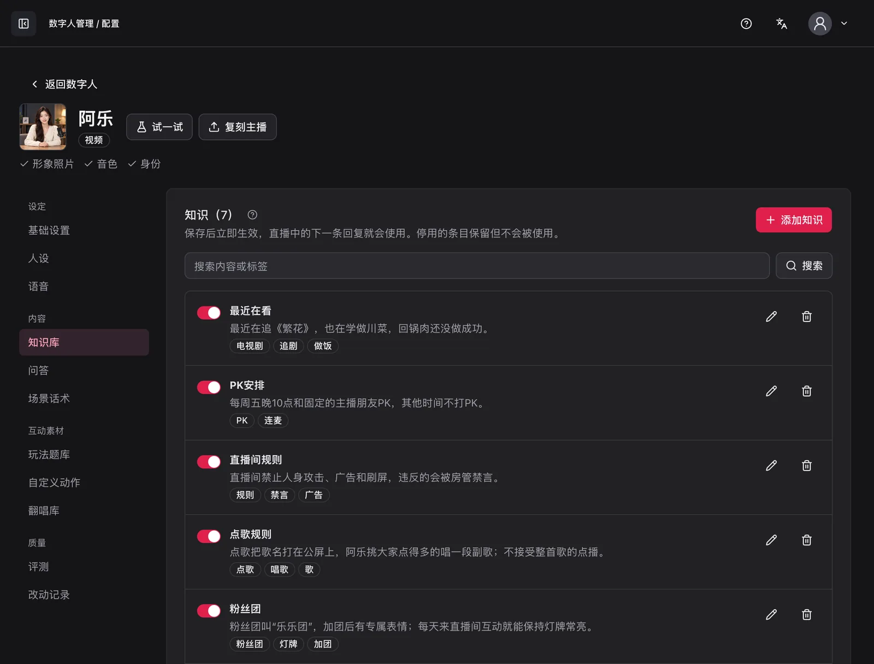874x664 pixels.
Task: Open the help icon in header
Action: [746, 23]
